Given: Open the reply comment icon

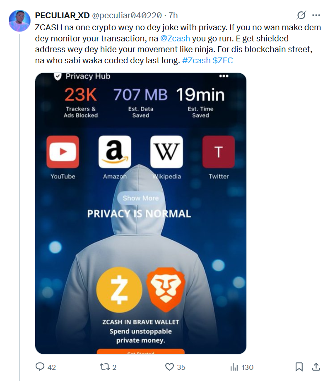Looking at the screenshot, I should (x=40, y=367).
